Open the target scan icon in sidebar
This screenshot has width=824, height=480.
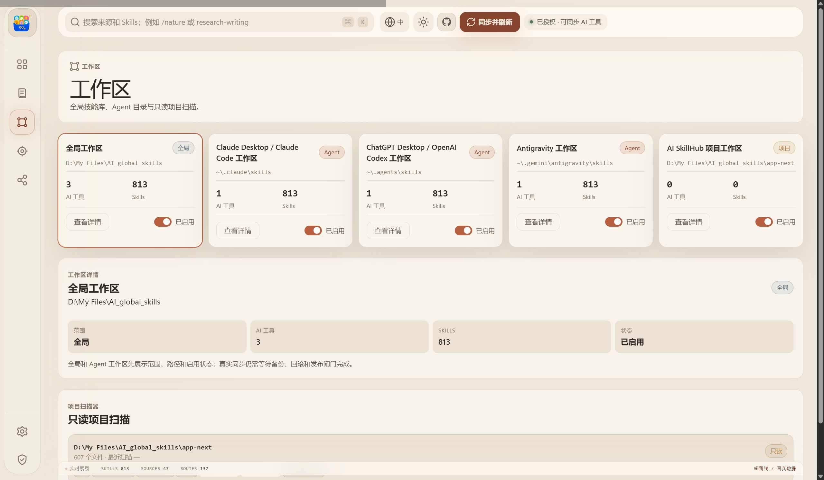click(x=22, y=151)
